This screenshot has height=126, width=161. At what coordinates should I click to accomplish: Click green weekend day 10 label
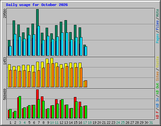point(52,123)
